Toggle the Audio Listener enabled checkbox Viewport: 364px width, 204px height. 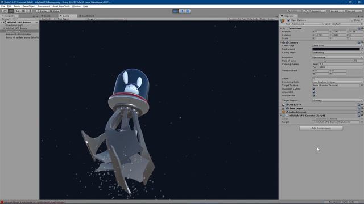(x=287, y=112)
